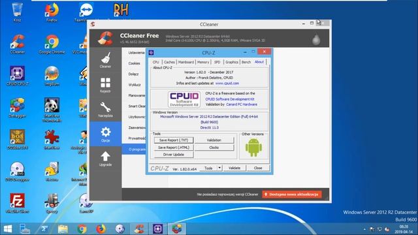Screen dimensions: 418x235
Task: Click the Close button at CPU-Z bottom
Action: point(258,168)
